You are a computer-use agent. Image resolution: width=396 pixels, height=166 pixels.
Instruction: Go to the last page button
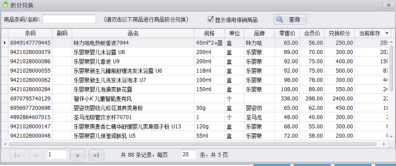tap(96, 155)
